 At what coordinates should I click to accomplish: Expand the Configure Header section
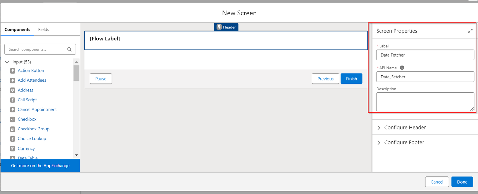379,128
